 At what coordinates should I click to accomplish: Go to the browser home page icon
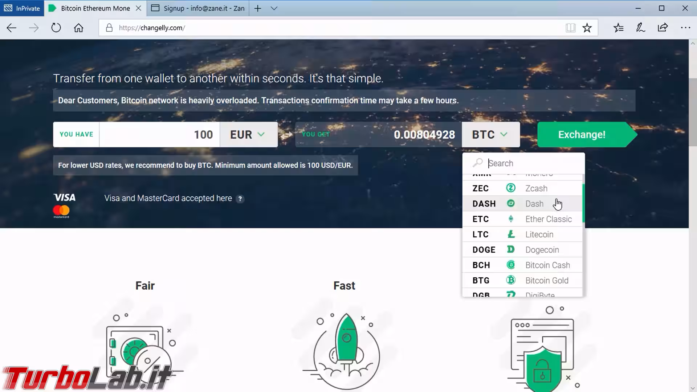click(x=78, y=28)
